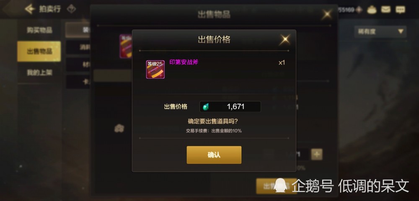The image size is (419, 201).
Task: Close the 出售价格 dialog
Action: point(285,40)
